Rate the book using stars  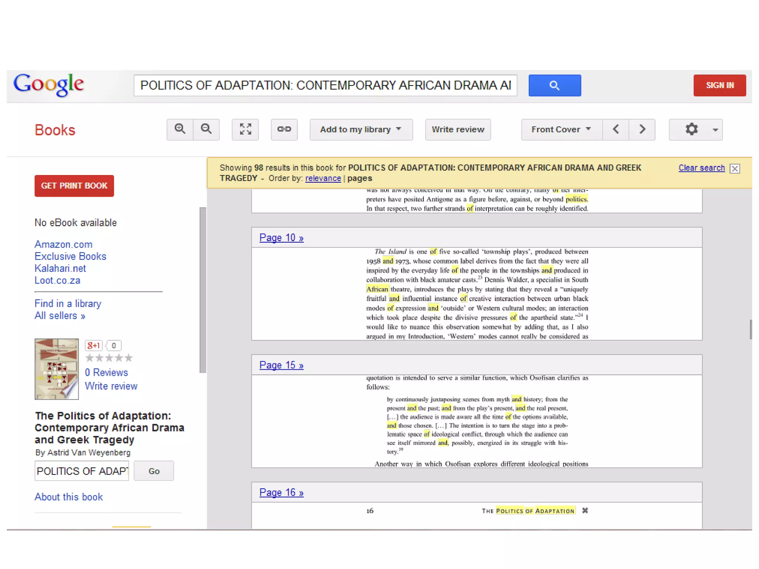click(x=109, y=358)
